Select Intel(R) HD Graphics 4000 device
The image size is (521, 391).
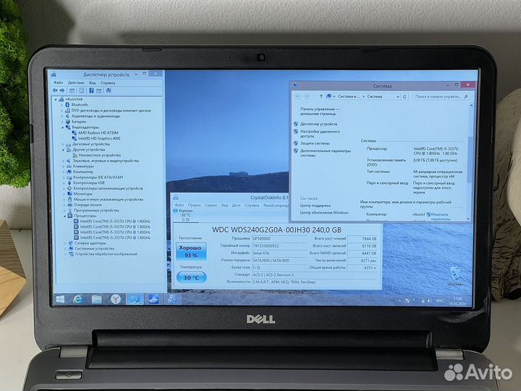coord(99,138)
